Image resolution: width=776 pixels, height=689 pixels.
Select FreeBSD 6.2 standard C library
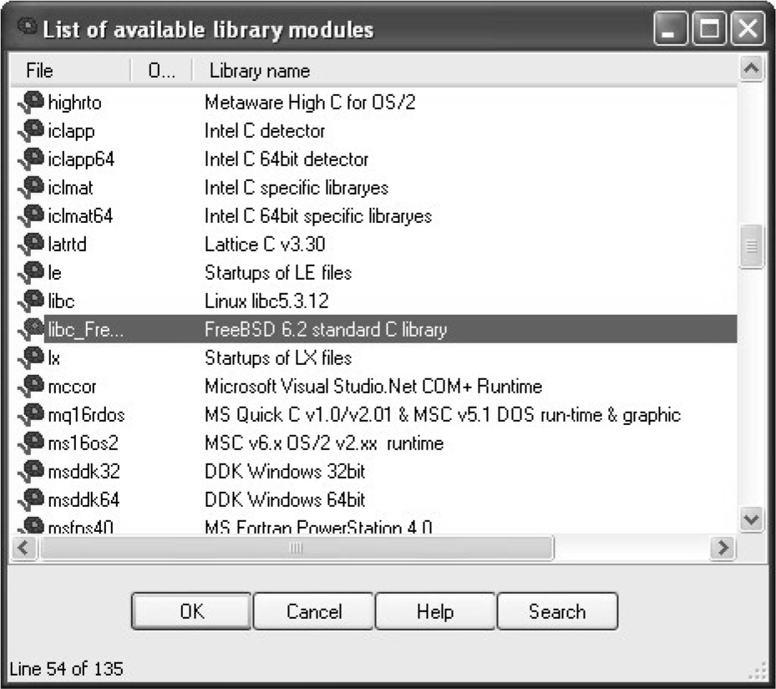(x=374, y=329)
